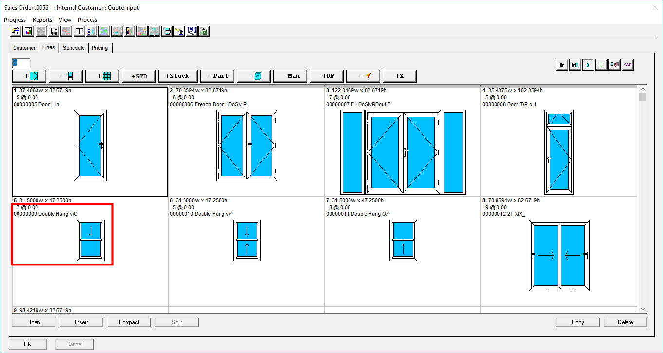Select the French Door LDoSlv.R thumbnail

[x=246, y=146]
